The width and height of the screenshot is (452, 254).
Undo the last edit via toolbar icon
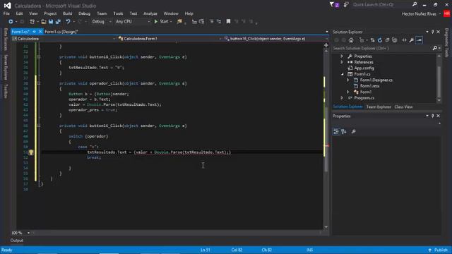pyautogui.click(x=68, y=22)
